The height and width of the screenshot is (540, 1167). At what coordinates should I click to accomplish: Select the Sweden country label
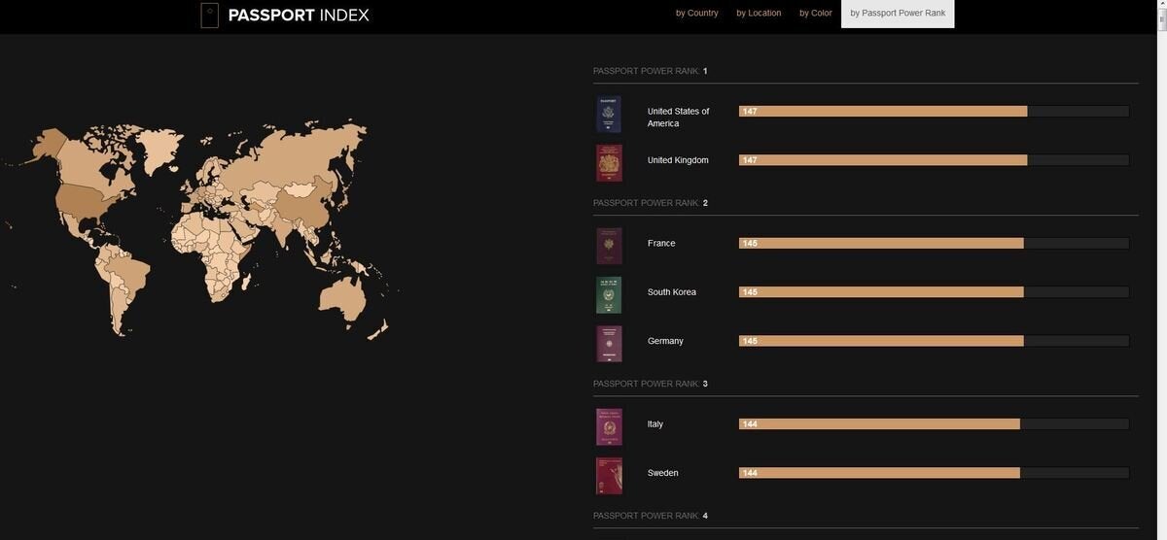(x=663, y=473)
